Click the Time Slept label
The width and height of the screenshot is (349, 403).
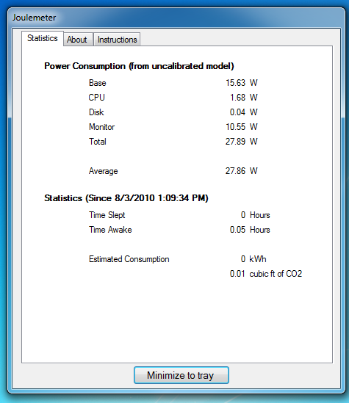coord(107,215)
